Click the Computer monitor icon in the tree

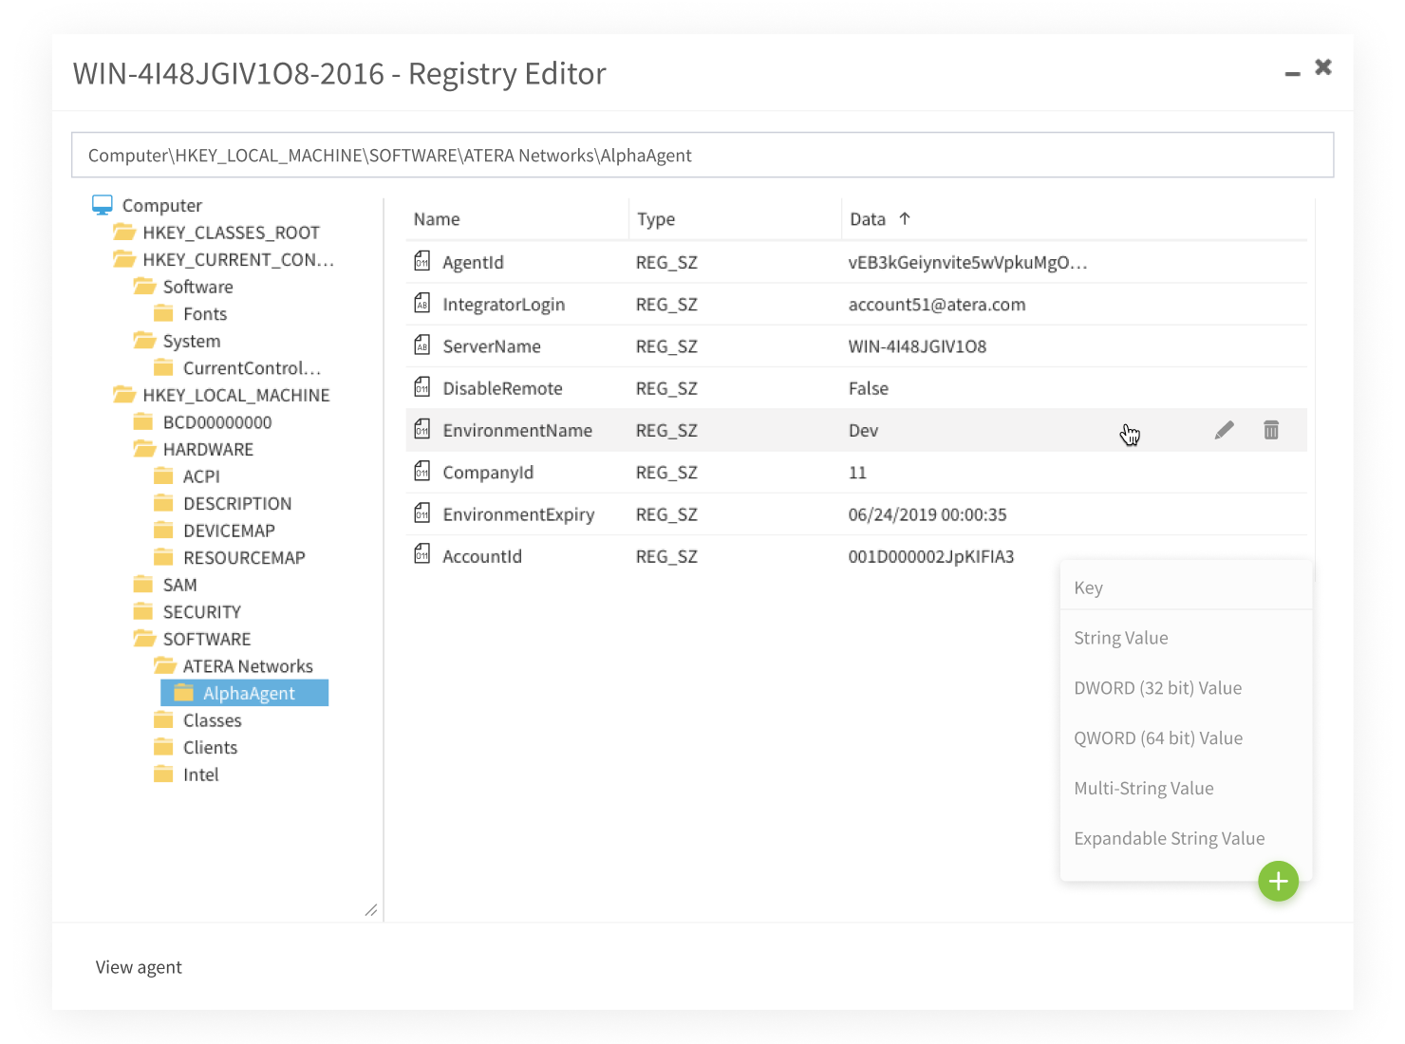[103, 205]
